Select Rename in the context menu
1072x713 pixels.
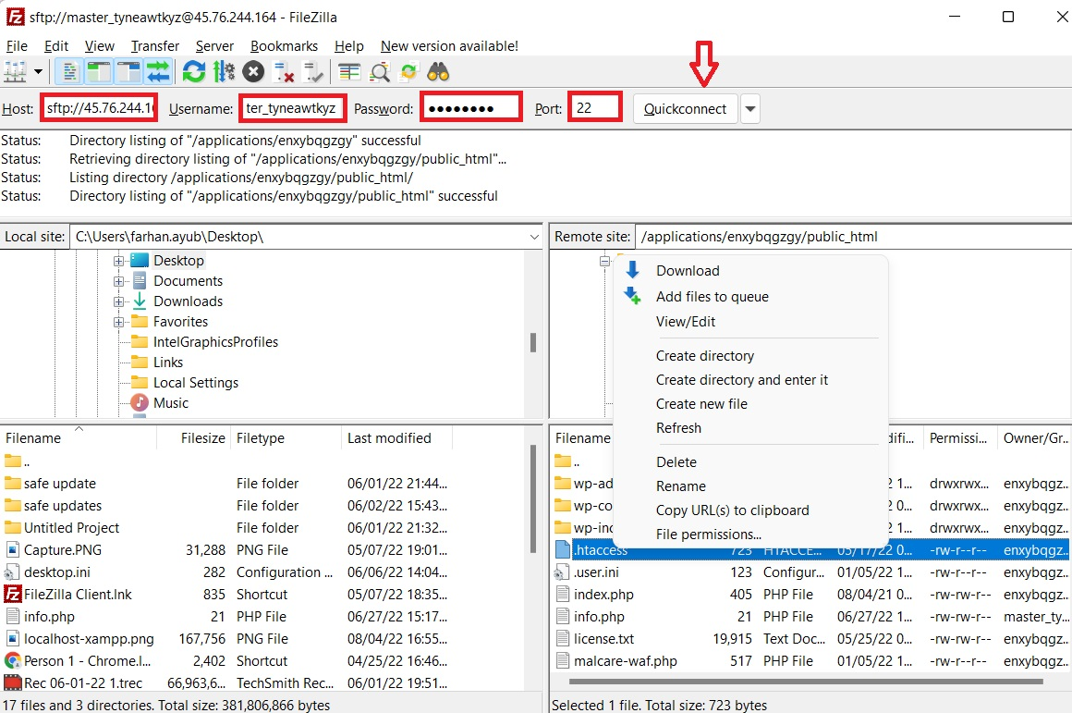click(681, 486)
